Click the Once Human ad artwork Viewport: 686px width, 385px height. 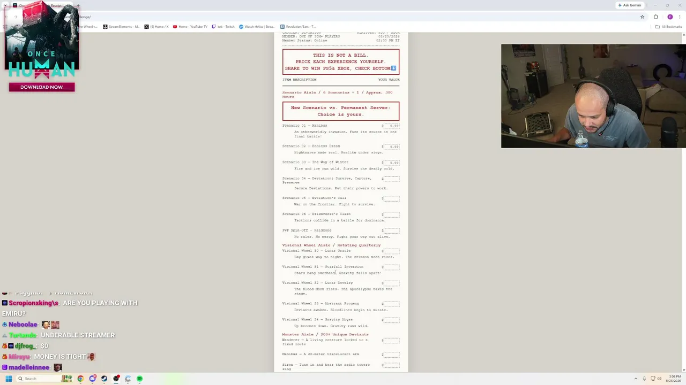click(42, 40)
